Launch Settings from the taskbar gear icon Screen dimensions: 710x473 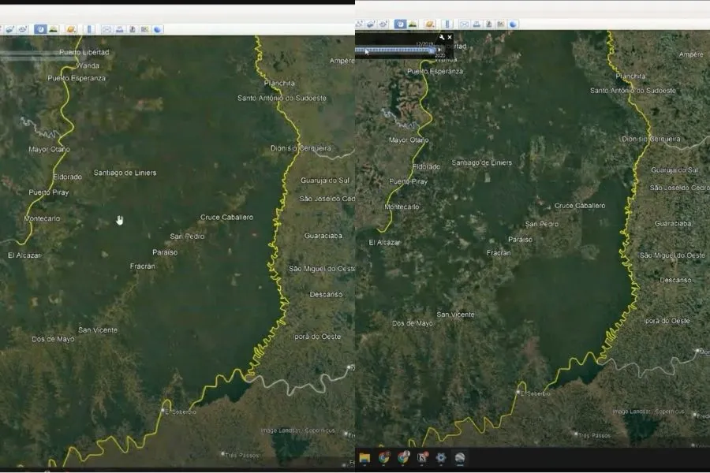click(x=441, y=457)
